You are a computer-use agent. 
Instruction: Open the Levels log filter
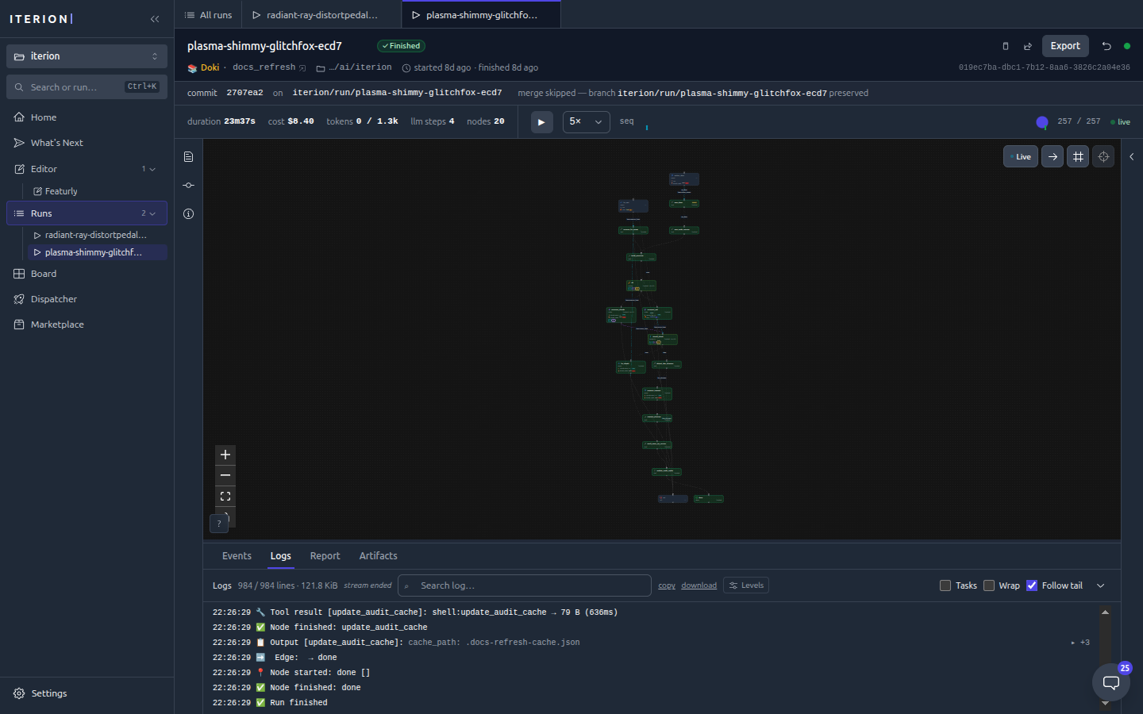[746, 585]
